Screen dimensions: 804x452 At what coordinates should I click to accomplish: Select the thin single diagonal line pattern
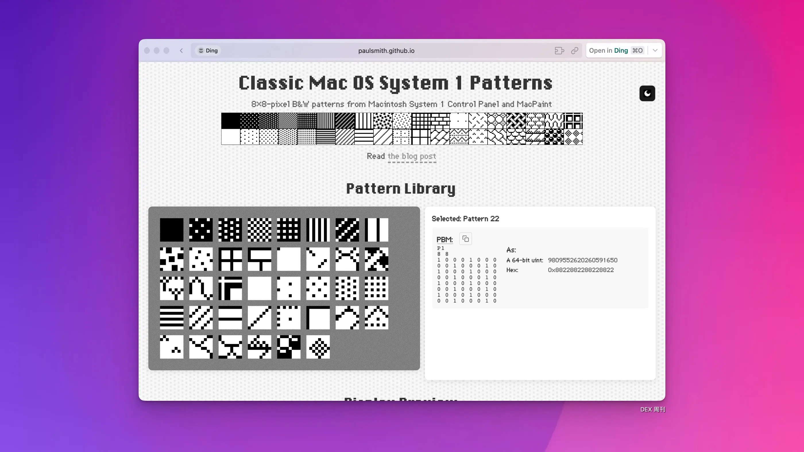259,318
